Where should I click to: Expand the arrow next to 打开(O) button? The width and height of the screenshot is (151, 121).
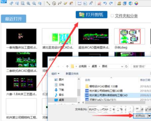(x=149, y=116)
